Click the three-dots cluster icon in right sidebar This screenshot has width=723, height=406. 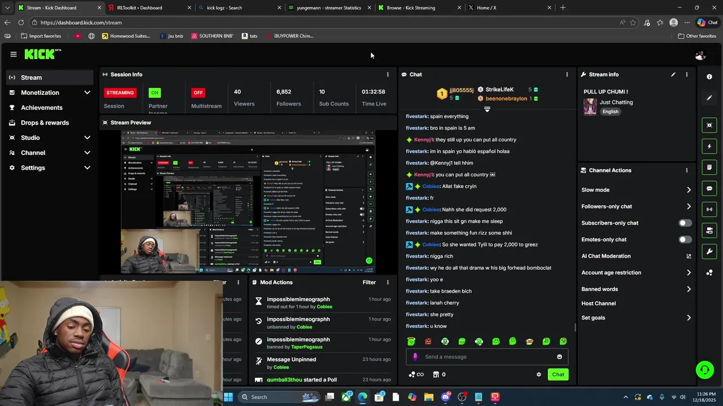[709, 273]
